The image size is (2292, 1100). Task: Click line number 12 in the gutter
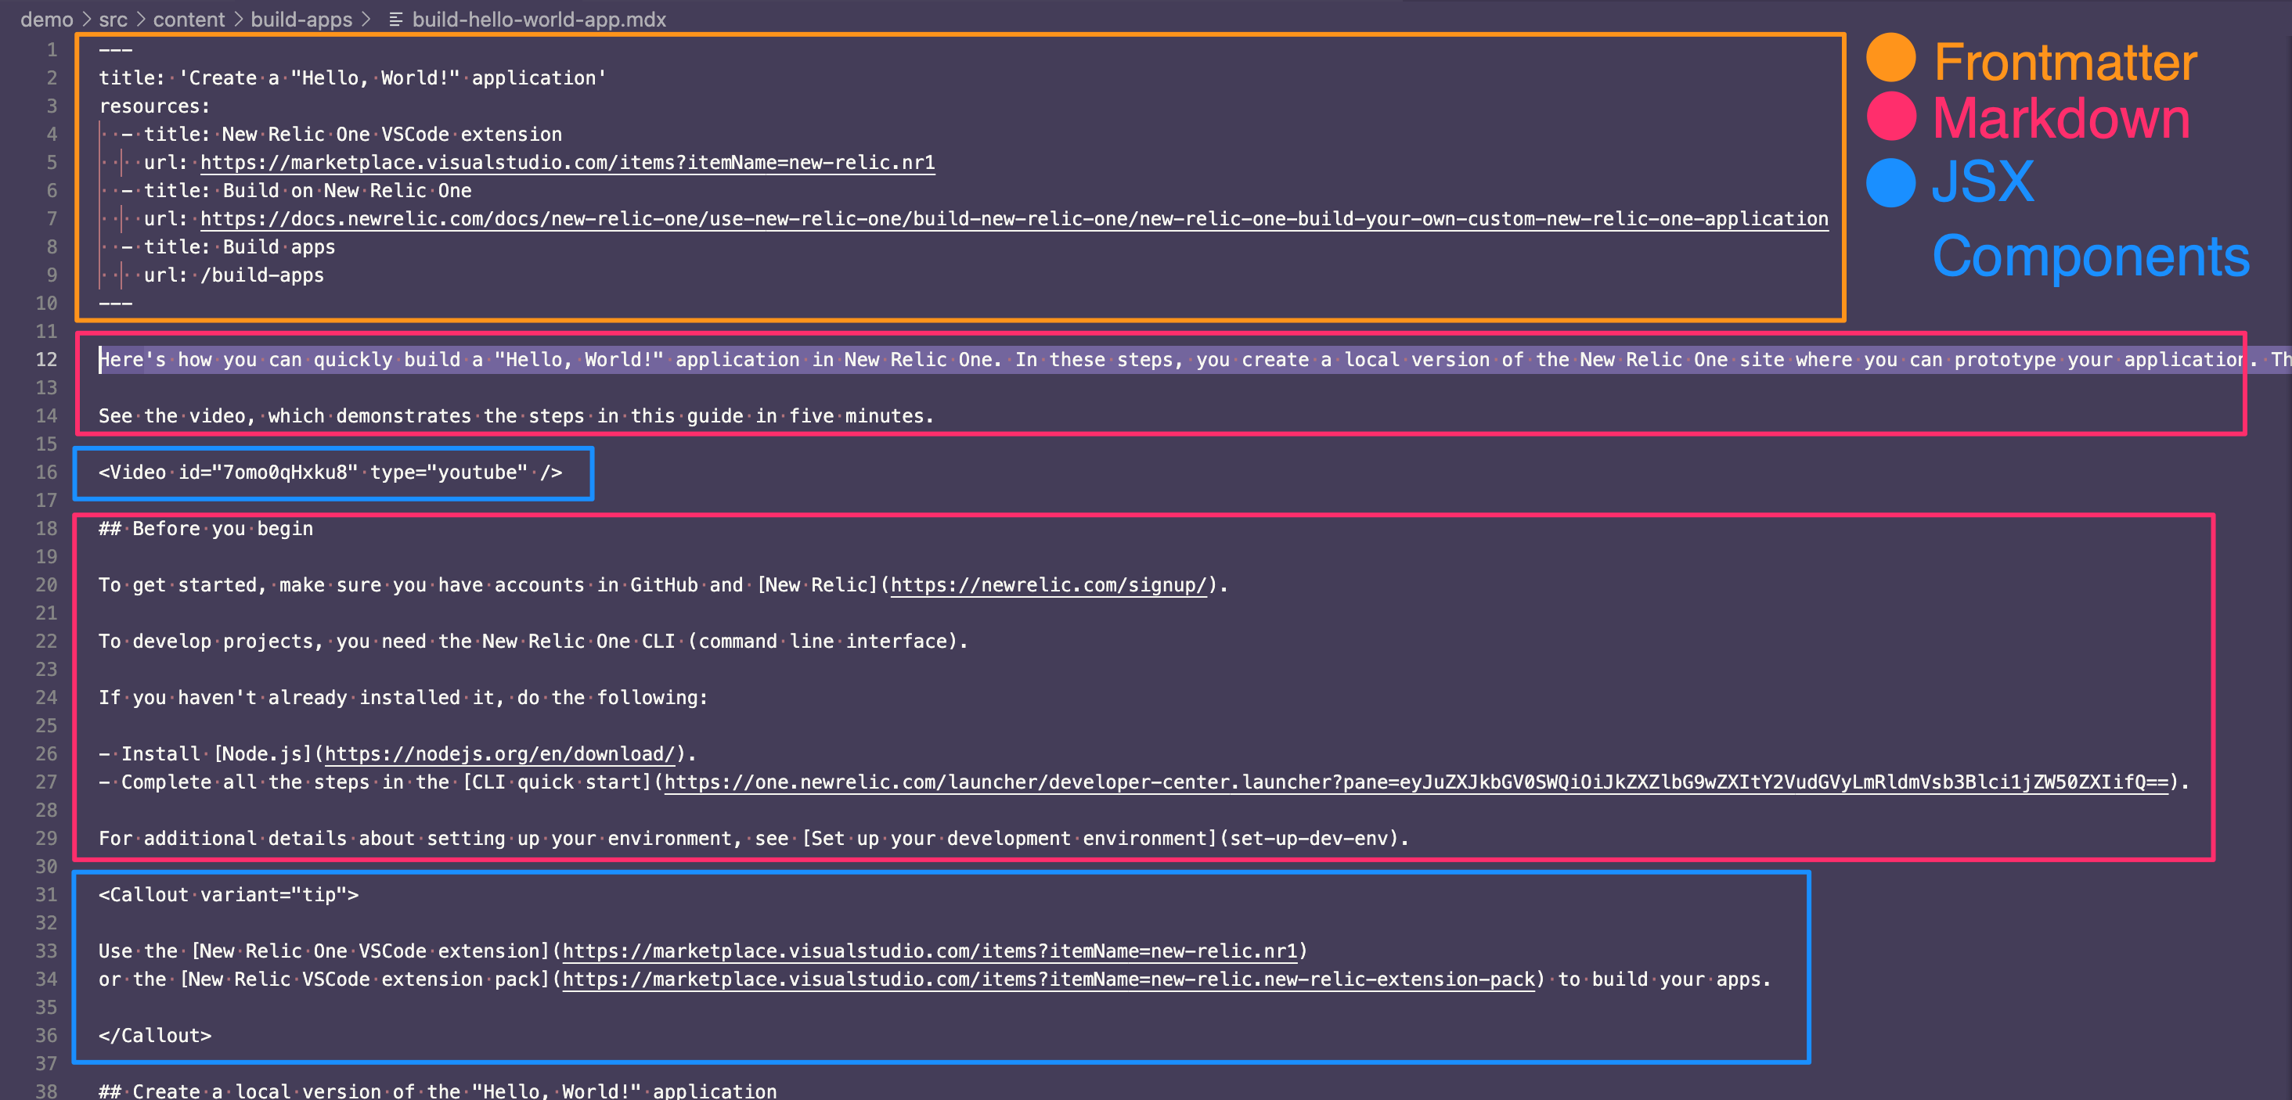point(46,359)
